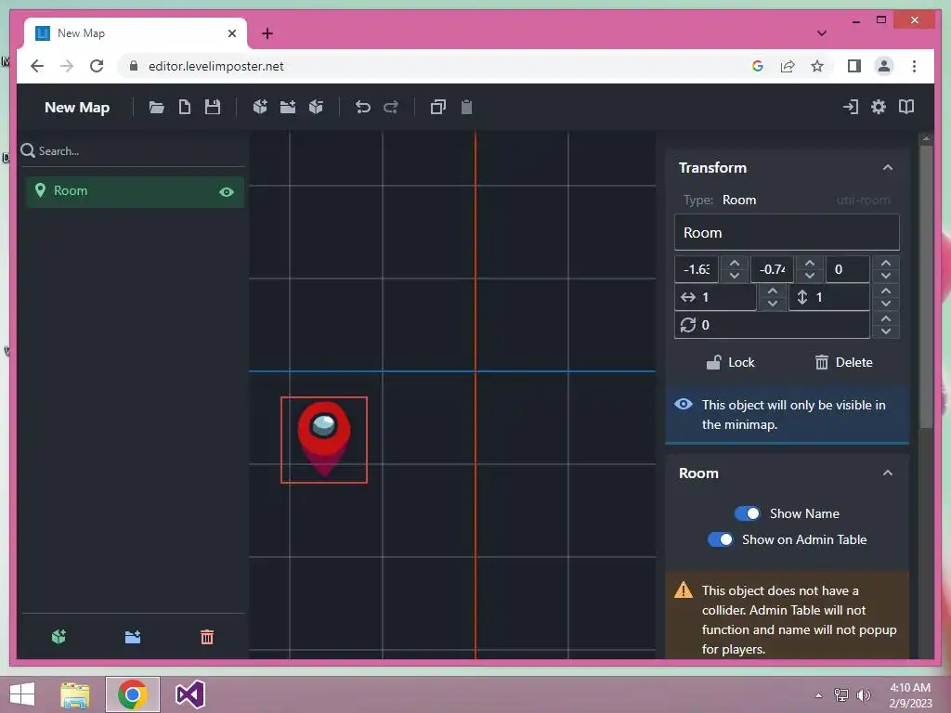Save map with floppy disk icon
This screenshot has height=713, width=951.
coord(213,108)
